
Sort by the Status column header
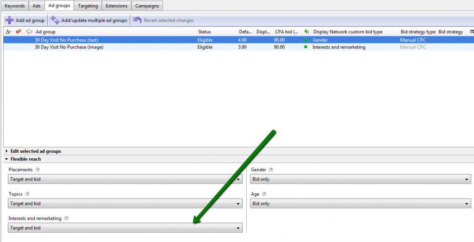(204, 32)
